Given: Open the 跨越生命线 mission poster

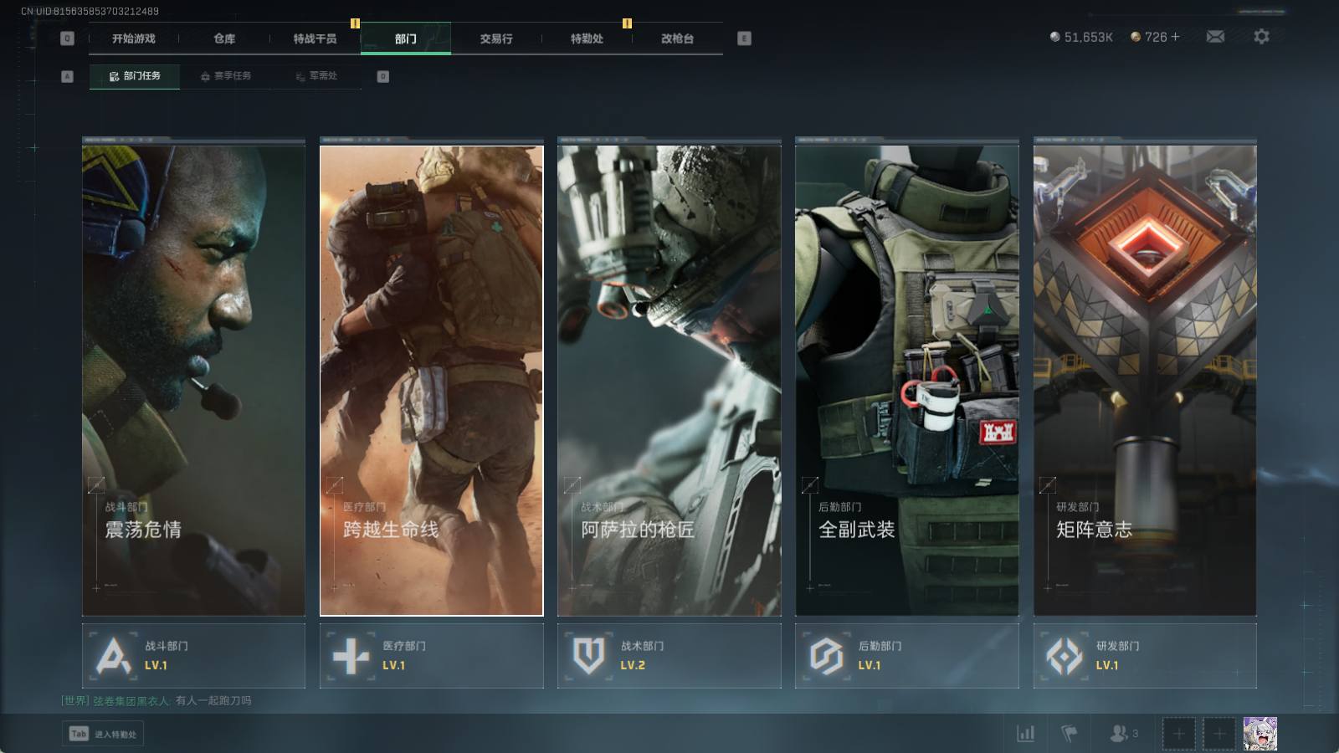Looking at the screenshot, I should coord(432,381).
